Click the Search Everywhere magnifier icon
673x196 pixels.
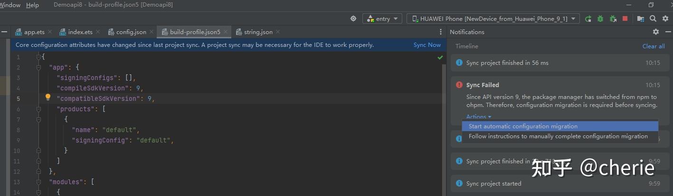pyautogui.click(x=653, y=18)
